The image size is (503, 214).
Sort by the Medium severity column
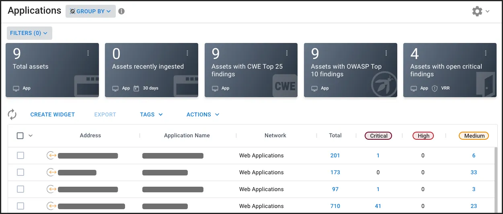pos(474,136)
